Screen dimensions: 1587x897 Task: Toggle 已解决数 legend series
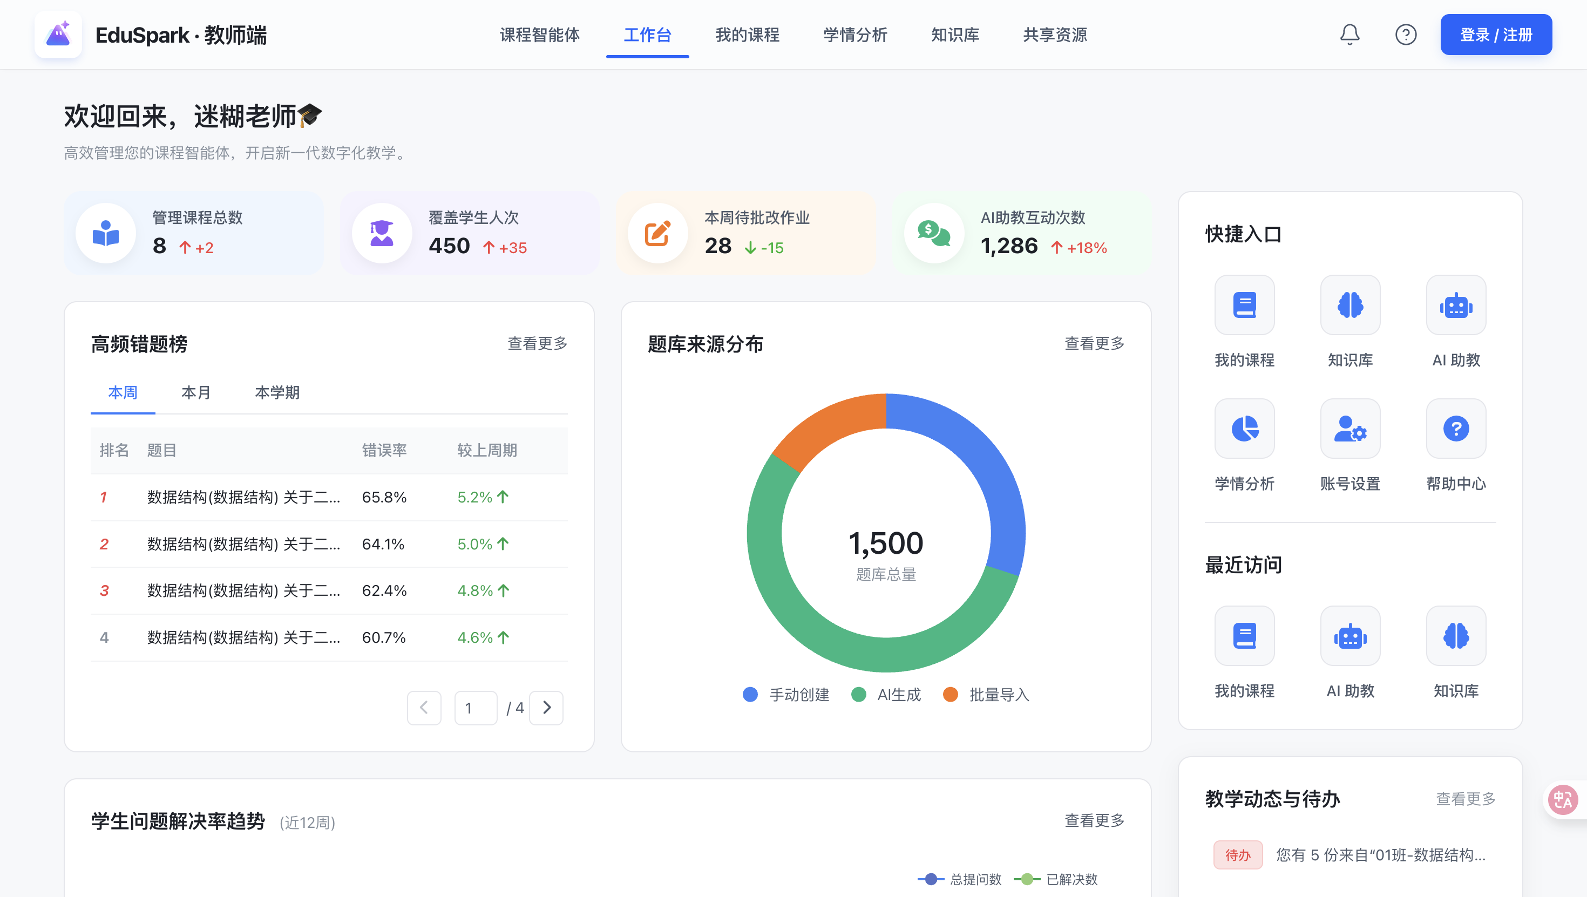tap(1055, 879)
